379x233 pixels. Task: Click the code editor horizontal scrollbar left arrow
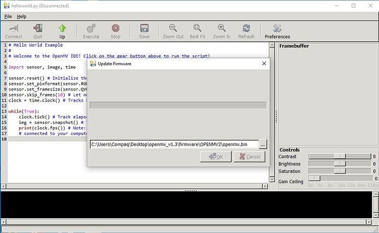[3, 186]
